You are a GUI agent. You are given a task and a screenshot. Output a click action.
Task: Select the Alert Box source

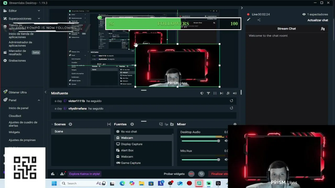tap(143, 150)
